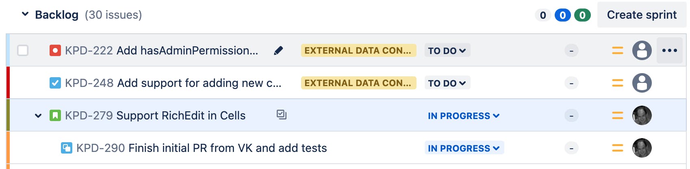
Task: Open issue link KPD-248
Action: point(89,83)
